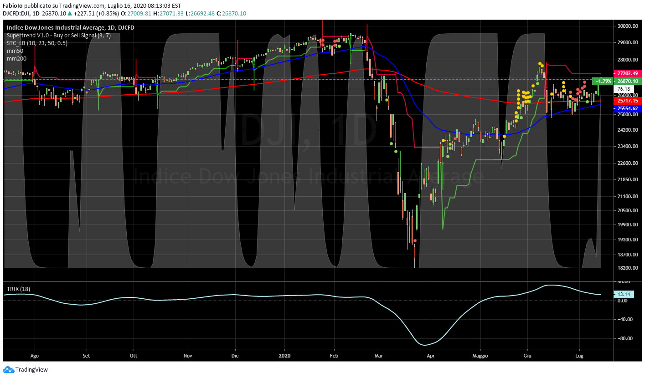Click the 2020 year on time axis
645x378 pixels.
tap(284, 355)
